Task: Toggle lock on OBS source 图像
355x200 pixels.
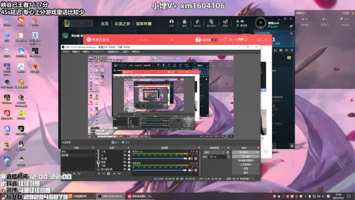Action: 129,162
